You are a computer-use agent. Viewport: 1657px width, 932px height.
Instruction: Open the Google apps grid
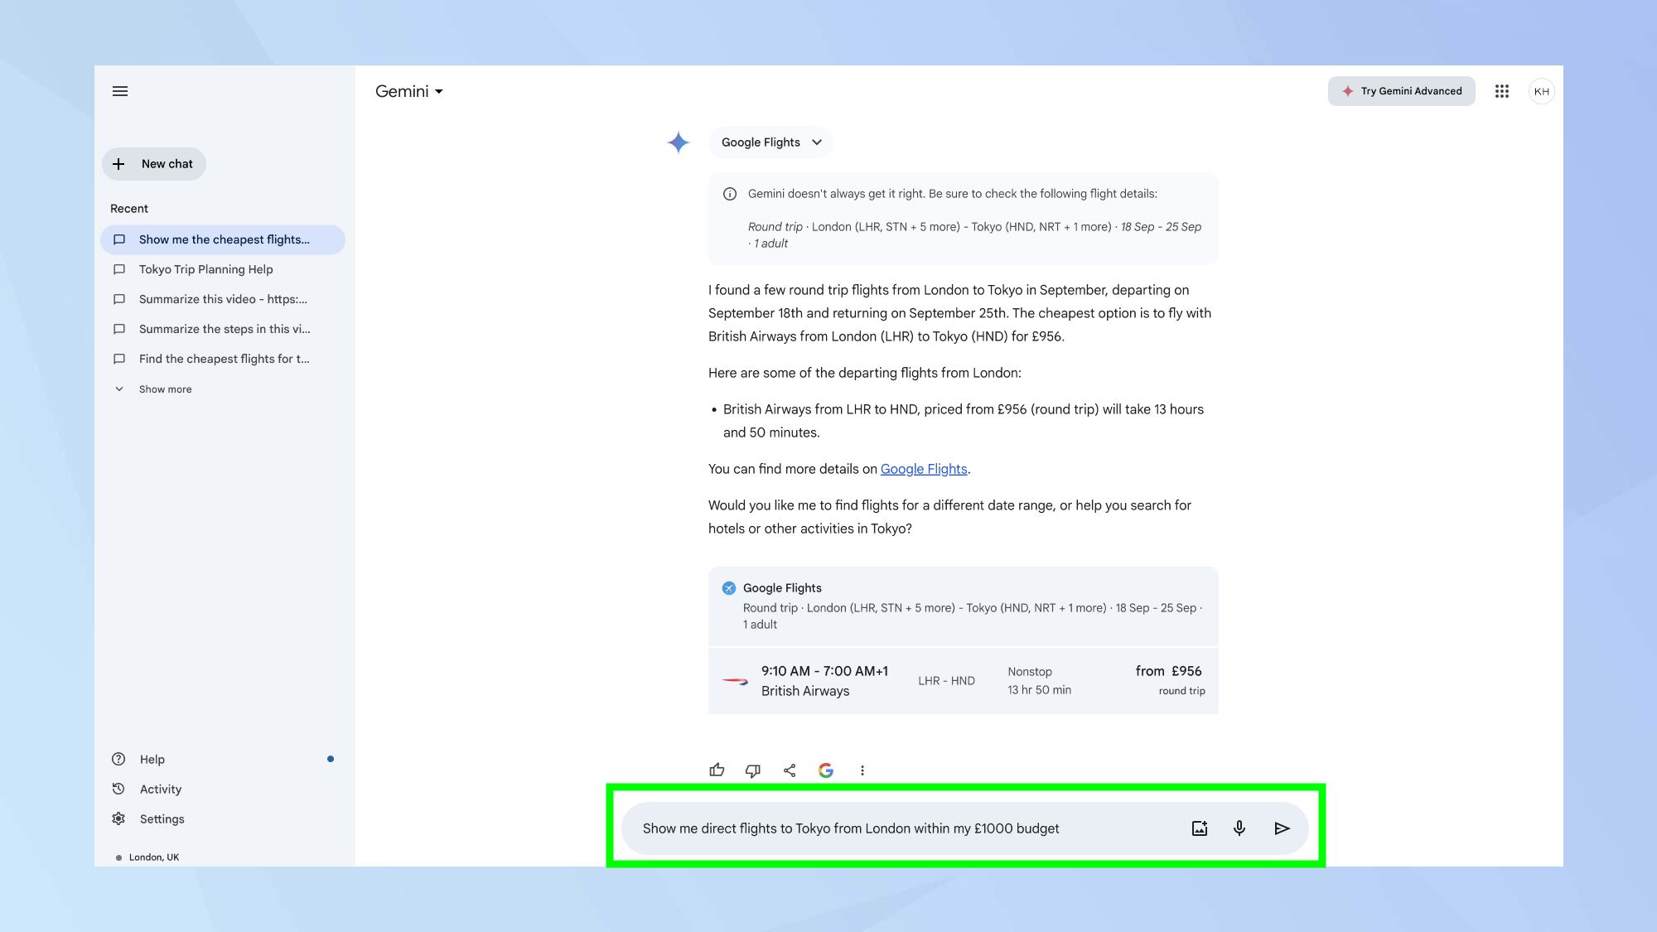(1501, 91)
